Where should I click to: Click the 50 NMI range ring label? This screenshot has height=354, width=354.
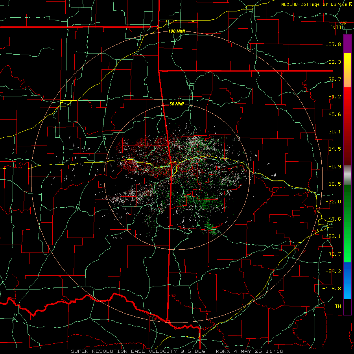point(177,104)
